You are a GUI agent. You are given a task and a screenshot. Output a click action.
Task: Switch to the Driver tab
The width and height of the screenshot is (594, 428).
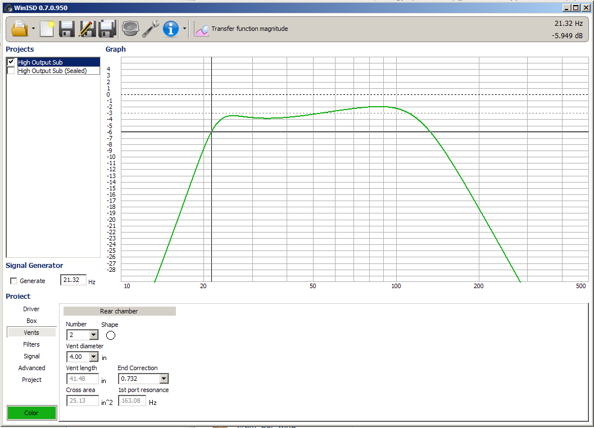point(31,309)
